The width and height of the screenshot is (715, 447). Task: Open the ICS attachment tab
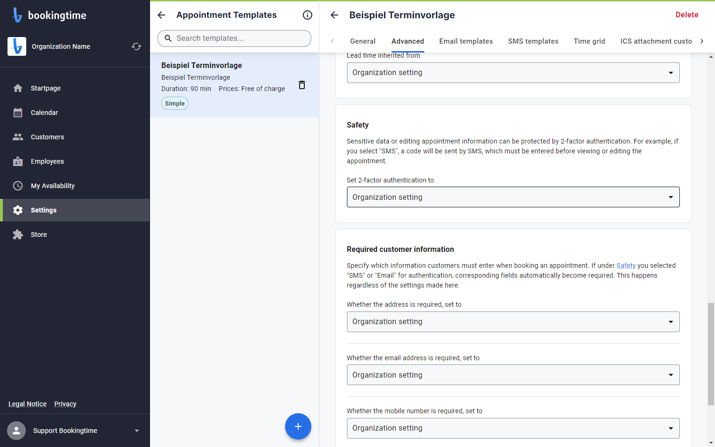coord(656,41)
